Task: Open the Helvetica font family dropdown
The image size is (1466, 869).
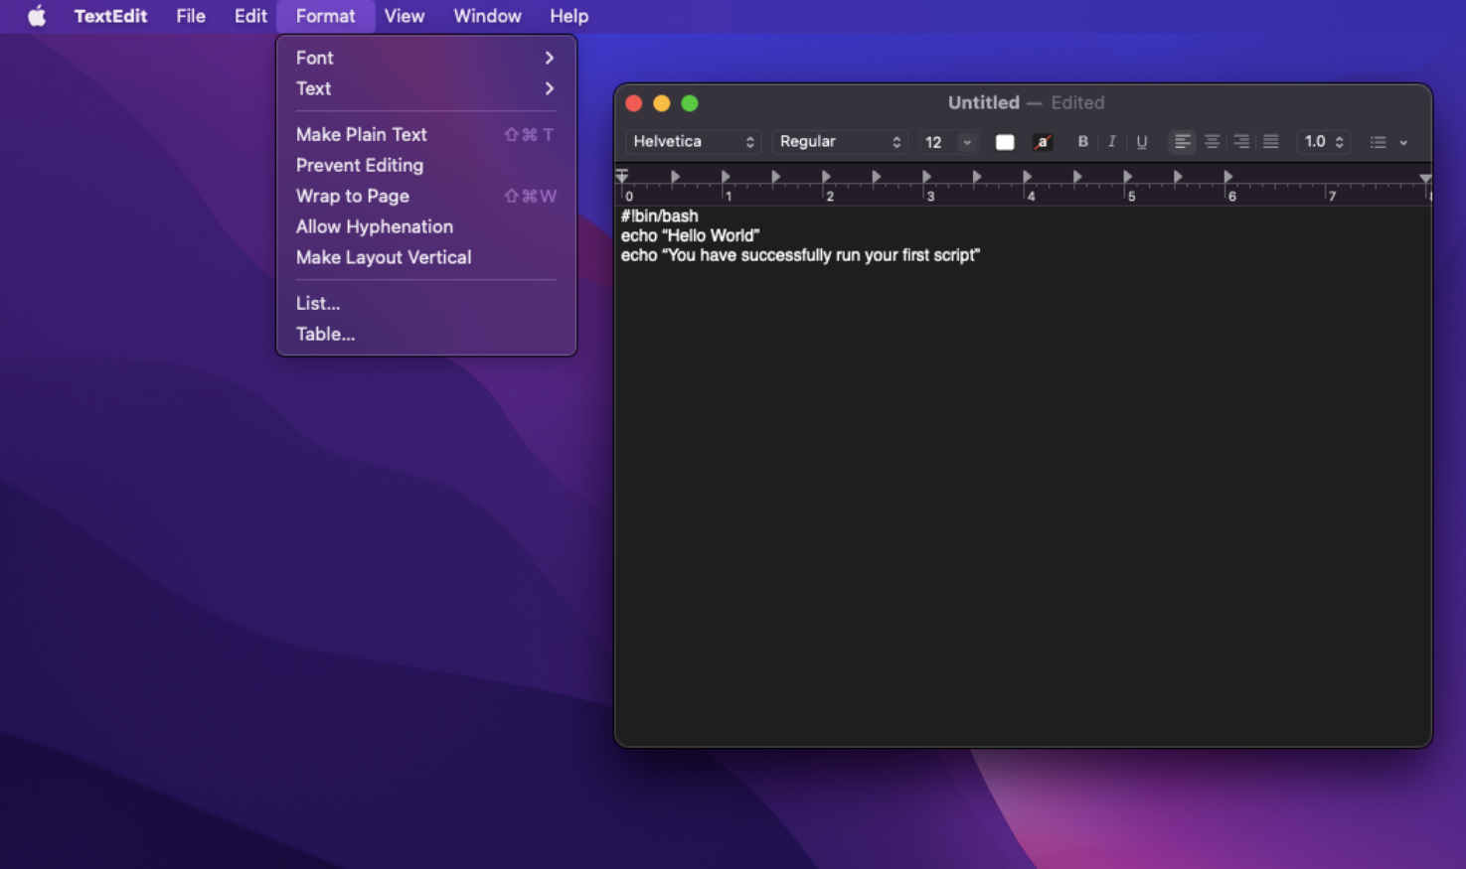Action: (692, 142)
